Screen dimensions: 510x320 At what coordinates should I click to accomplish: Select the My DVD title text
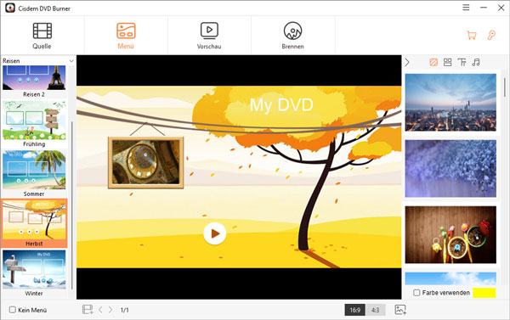tap(281, 105)
